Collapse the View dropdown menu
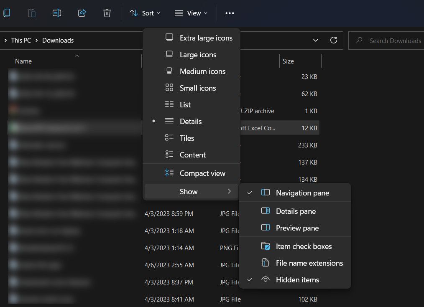Viewport: 424px width, 307px height. 191,13
